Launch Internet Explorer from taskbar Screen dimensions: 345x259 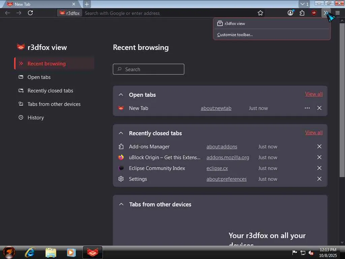[30, 252]
